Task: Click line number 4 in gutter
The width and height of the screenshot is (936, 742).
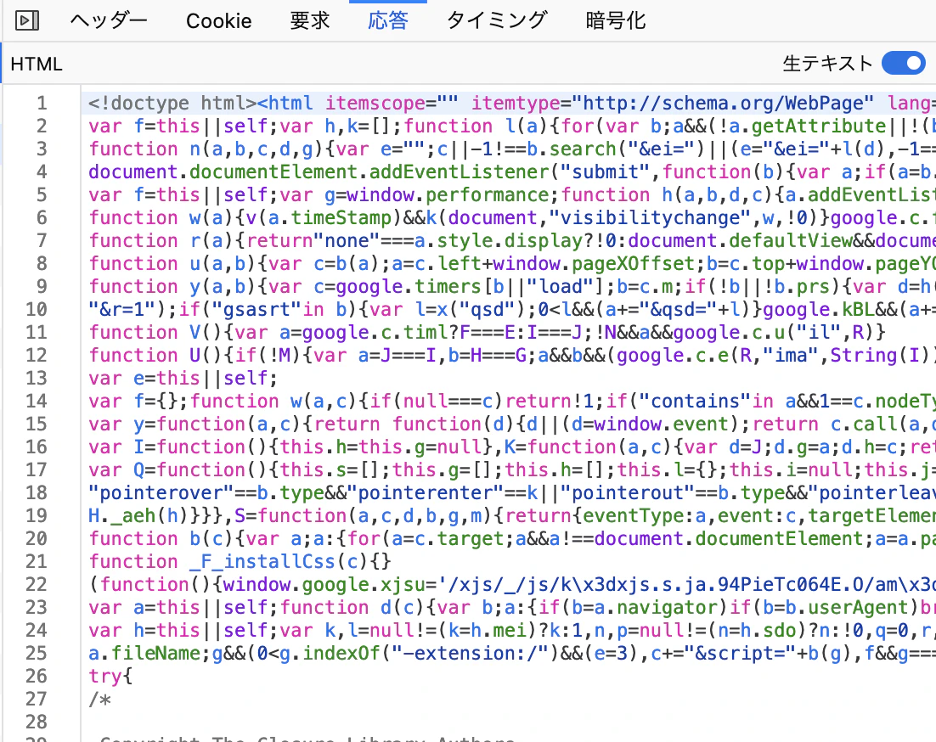Action: pos(41,171)
